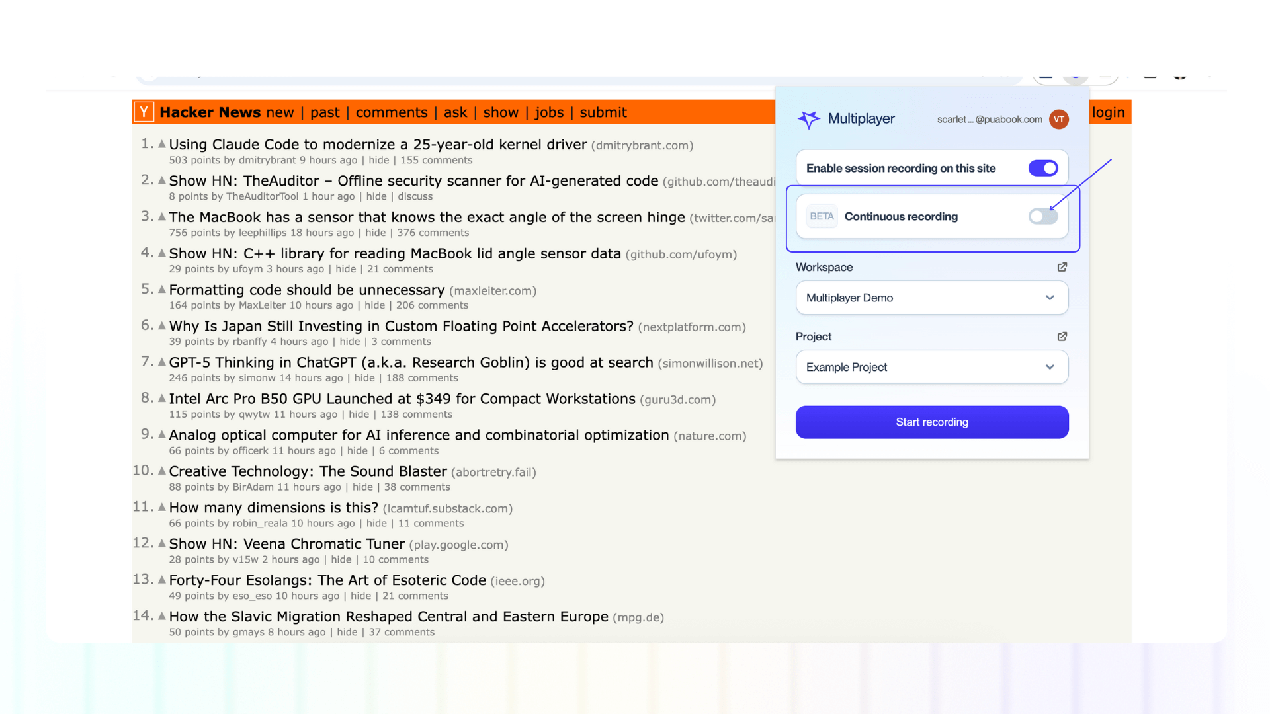The height and width of the screenshot is (714, 1270).
Task: Open the nature.com site link
Action: [710, 436]
